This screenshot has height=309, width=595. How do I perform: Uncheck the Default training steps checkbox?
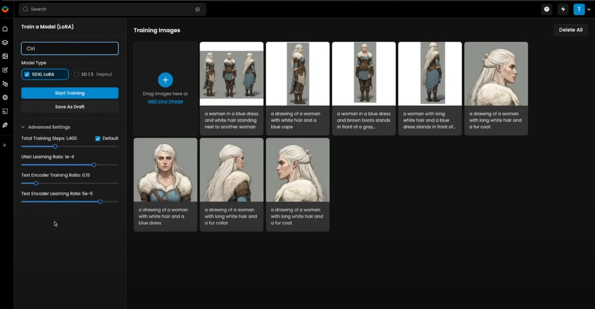coord(98,138)
